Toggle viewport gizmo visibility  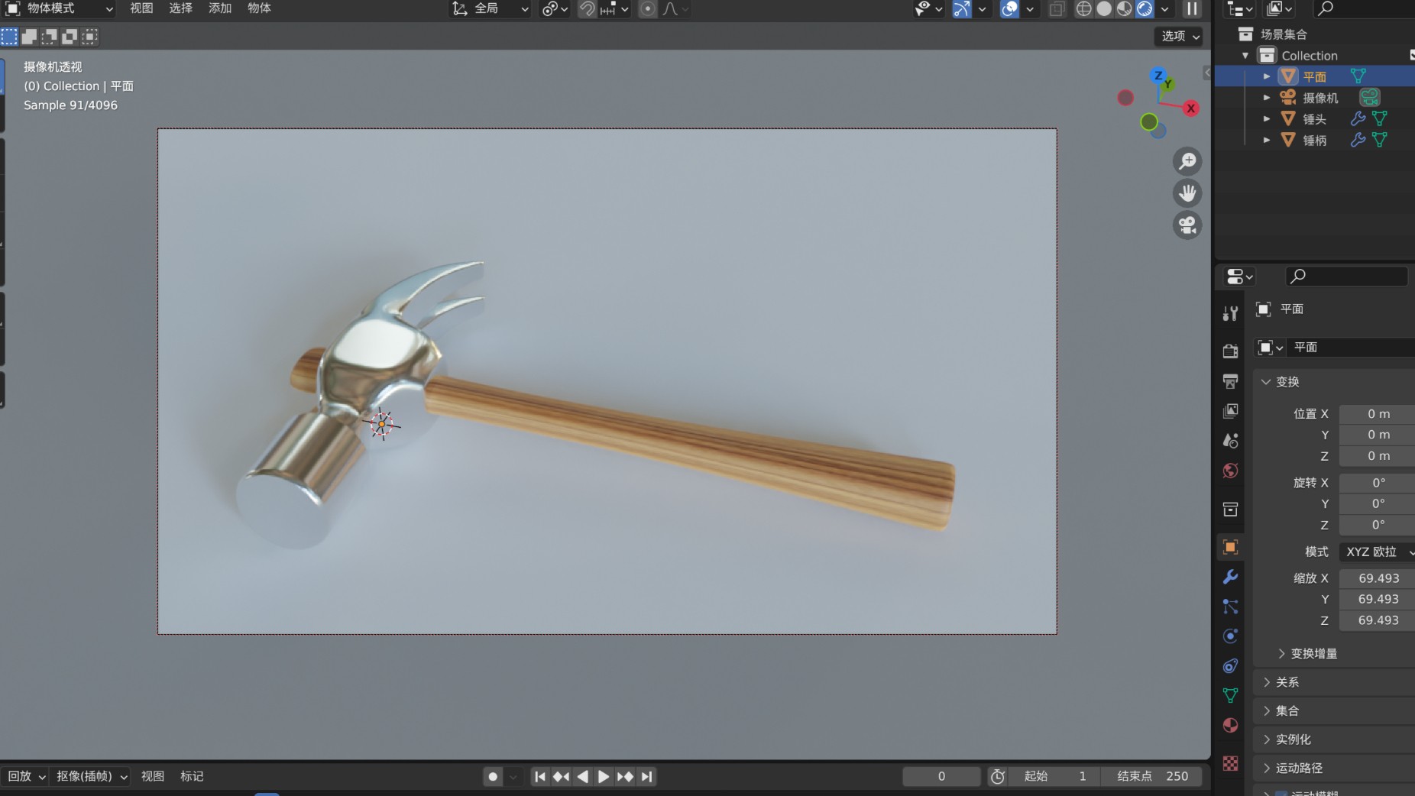pos(962,9)
